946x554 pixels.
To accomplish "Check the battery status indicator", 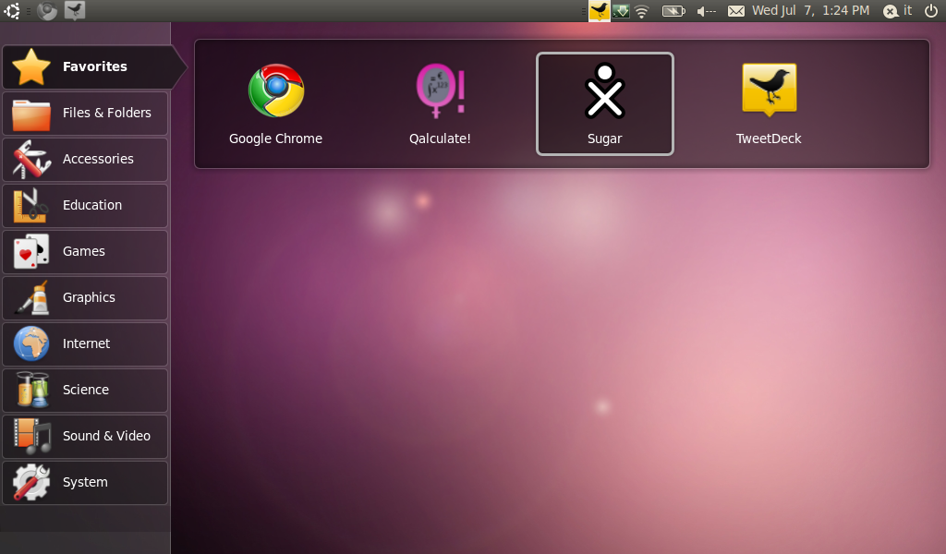I will click(x=673, y=11).
